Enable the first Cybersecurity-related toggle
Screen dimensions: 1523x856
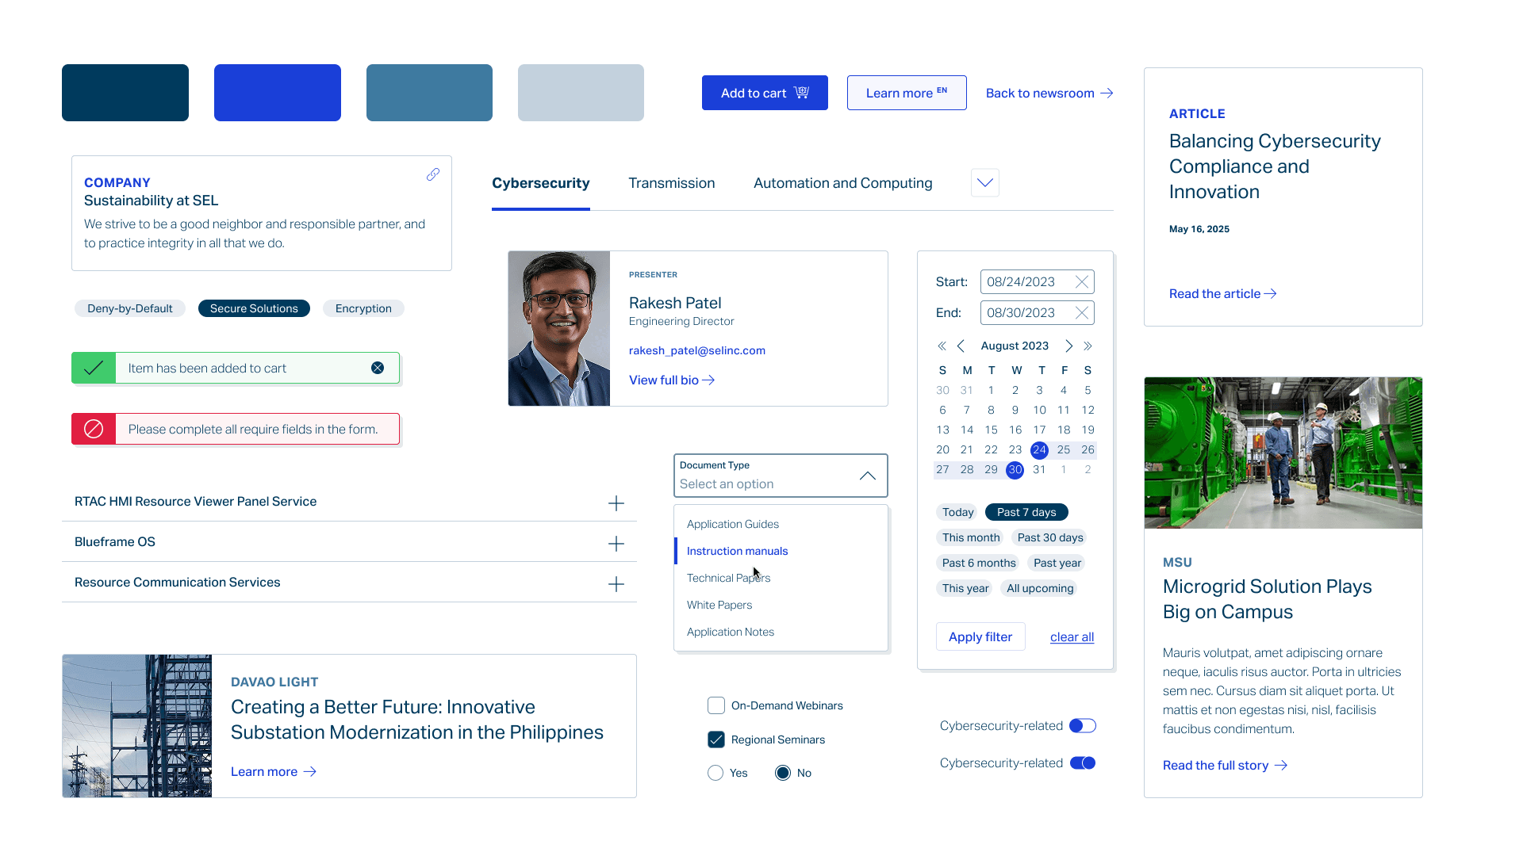click(1082, 726)
